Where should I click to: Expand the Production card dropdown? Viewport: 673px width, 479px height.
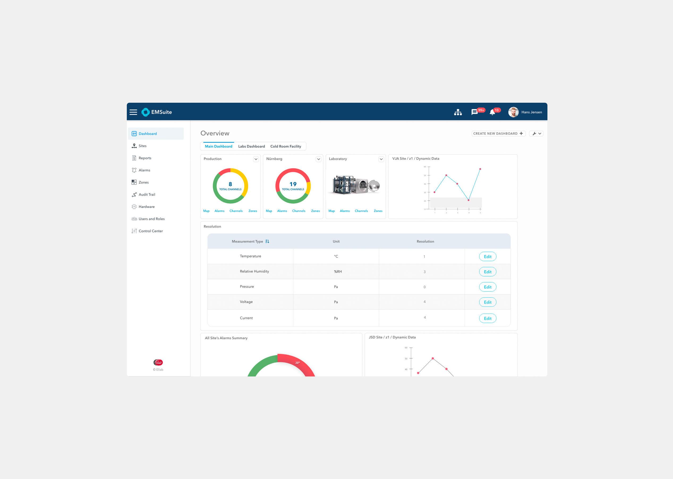(x=256, y=159)
